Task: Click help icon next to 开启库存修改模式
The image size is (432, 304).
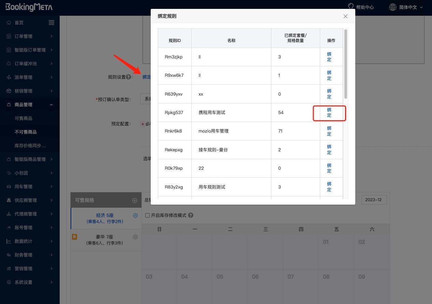Action: (191, 216)
